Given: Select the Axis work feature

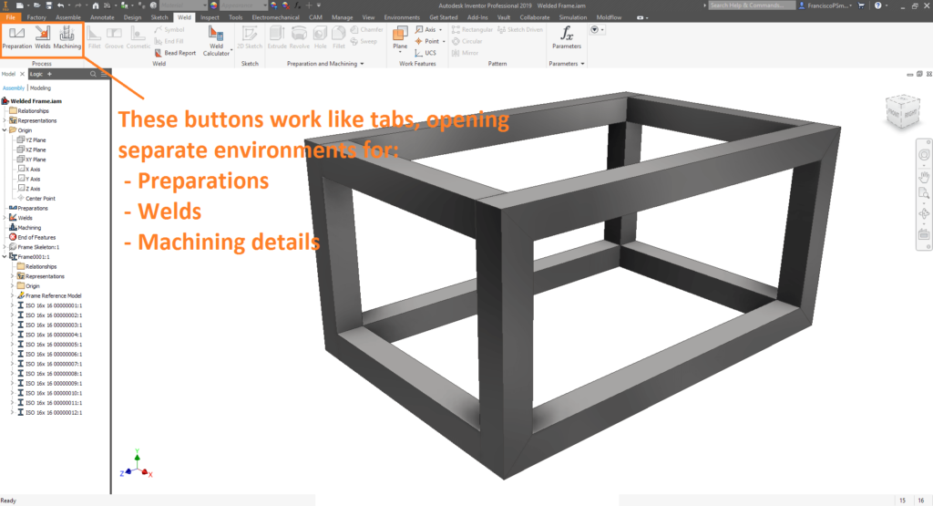Looking at the screenshot, I should tap(426, 29).
